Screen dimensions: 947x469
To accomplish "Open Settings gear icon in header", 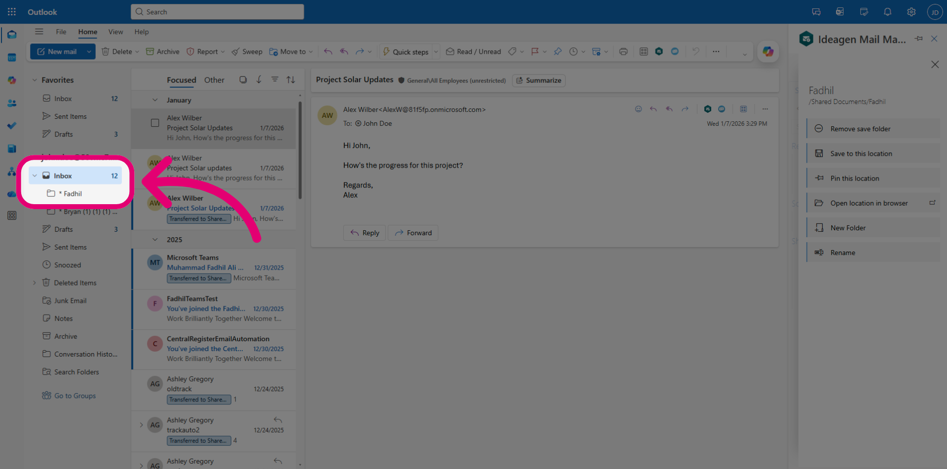I will (911, 12).
